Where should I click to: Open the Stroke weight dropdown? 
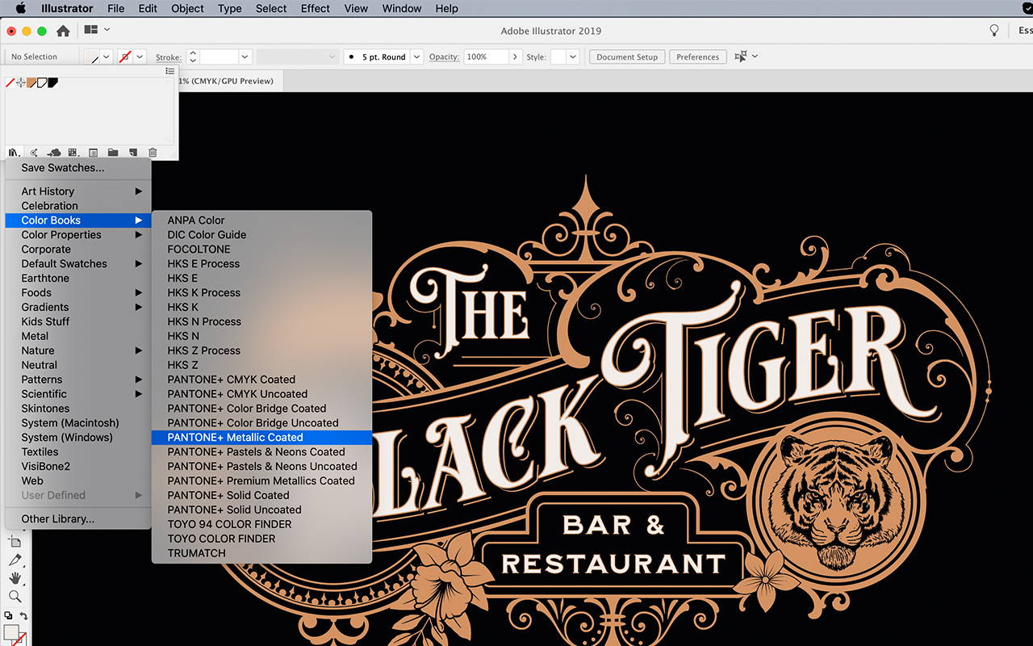point(245,57)
